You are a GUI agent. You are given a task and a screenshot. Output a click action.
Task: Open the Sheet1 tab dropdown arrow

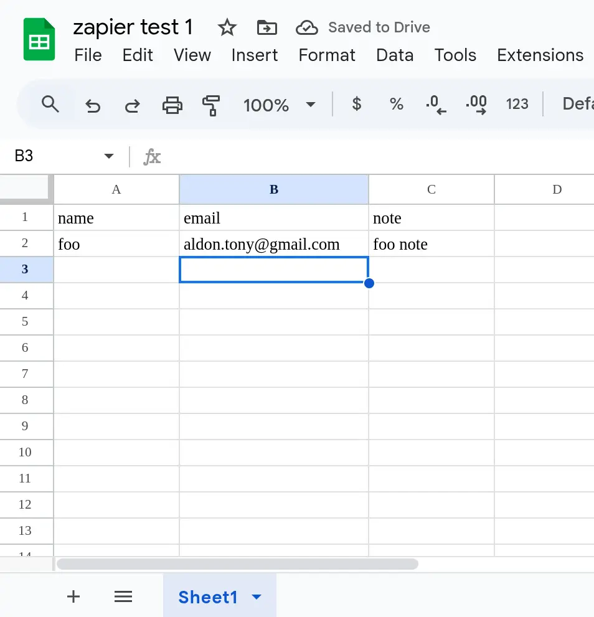[x=256, y=596]
